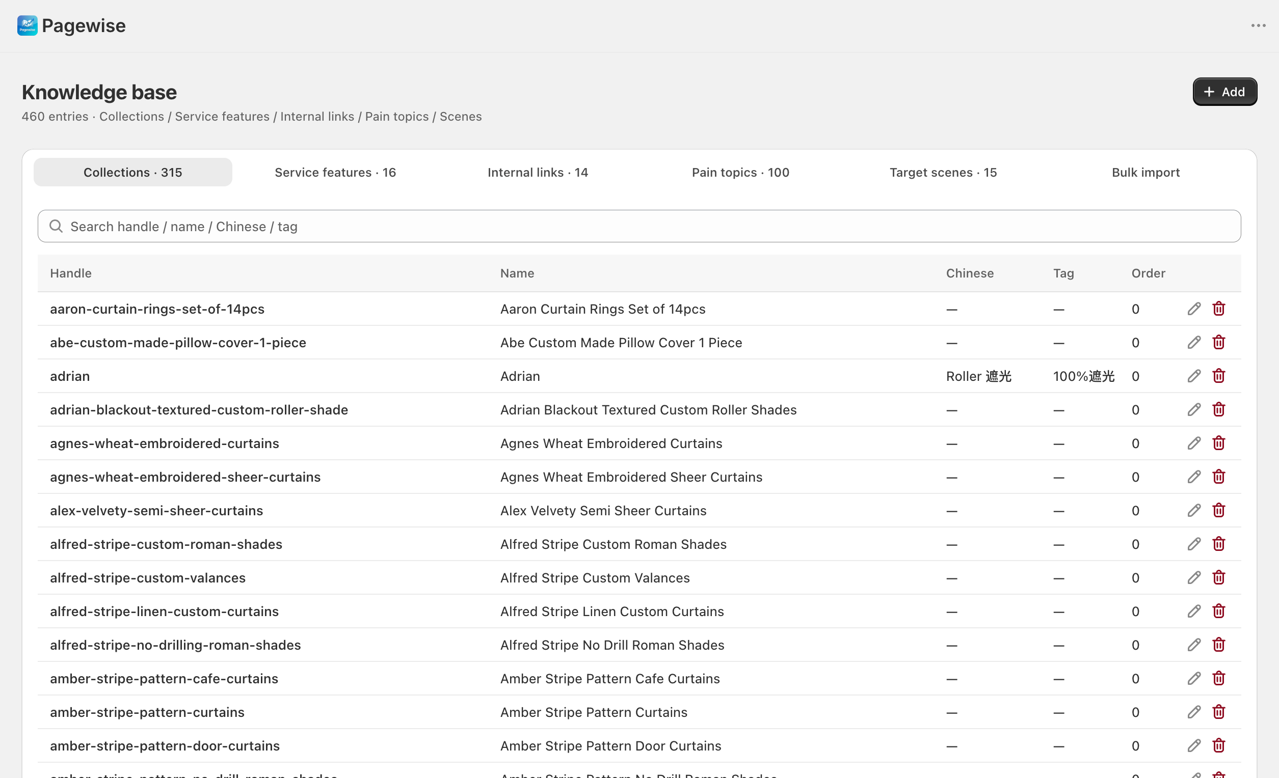Delete the amber-stripe-pattern-door-curtains entry
The height and width of the screenshot is (778, 1279).
pyautogui.click(x=1219, y=746)
